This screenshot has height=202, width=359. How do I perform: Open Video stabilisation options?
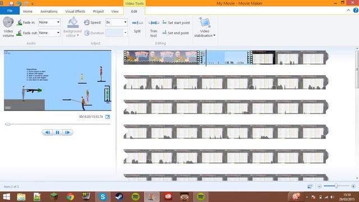point(205,27)
